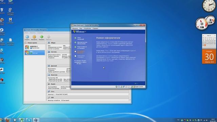Collapse the Сеть details section
217x122 pixels.
(x=49, y=91)
